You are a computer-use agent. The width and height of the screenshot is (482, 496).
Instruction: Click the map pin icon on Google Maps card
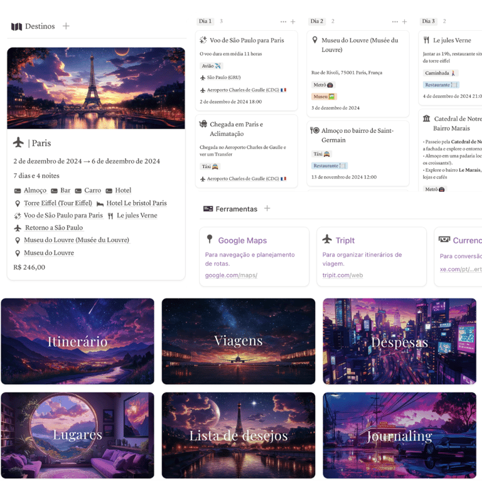point(210,239)
